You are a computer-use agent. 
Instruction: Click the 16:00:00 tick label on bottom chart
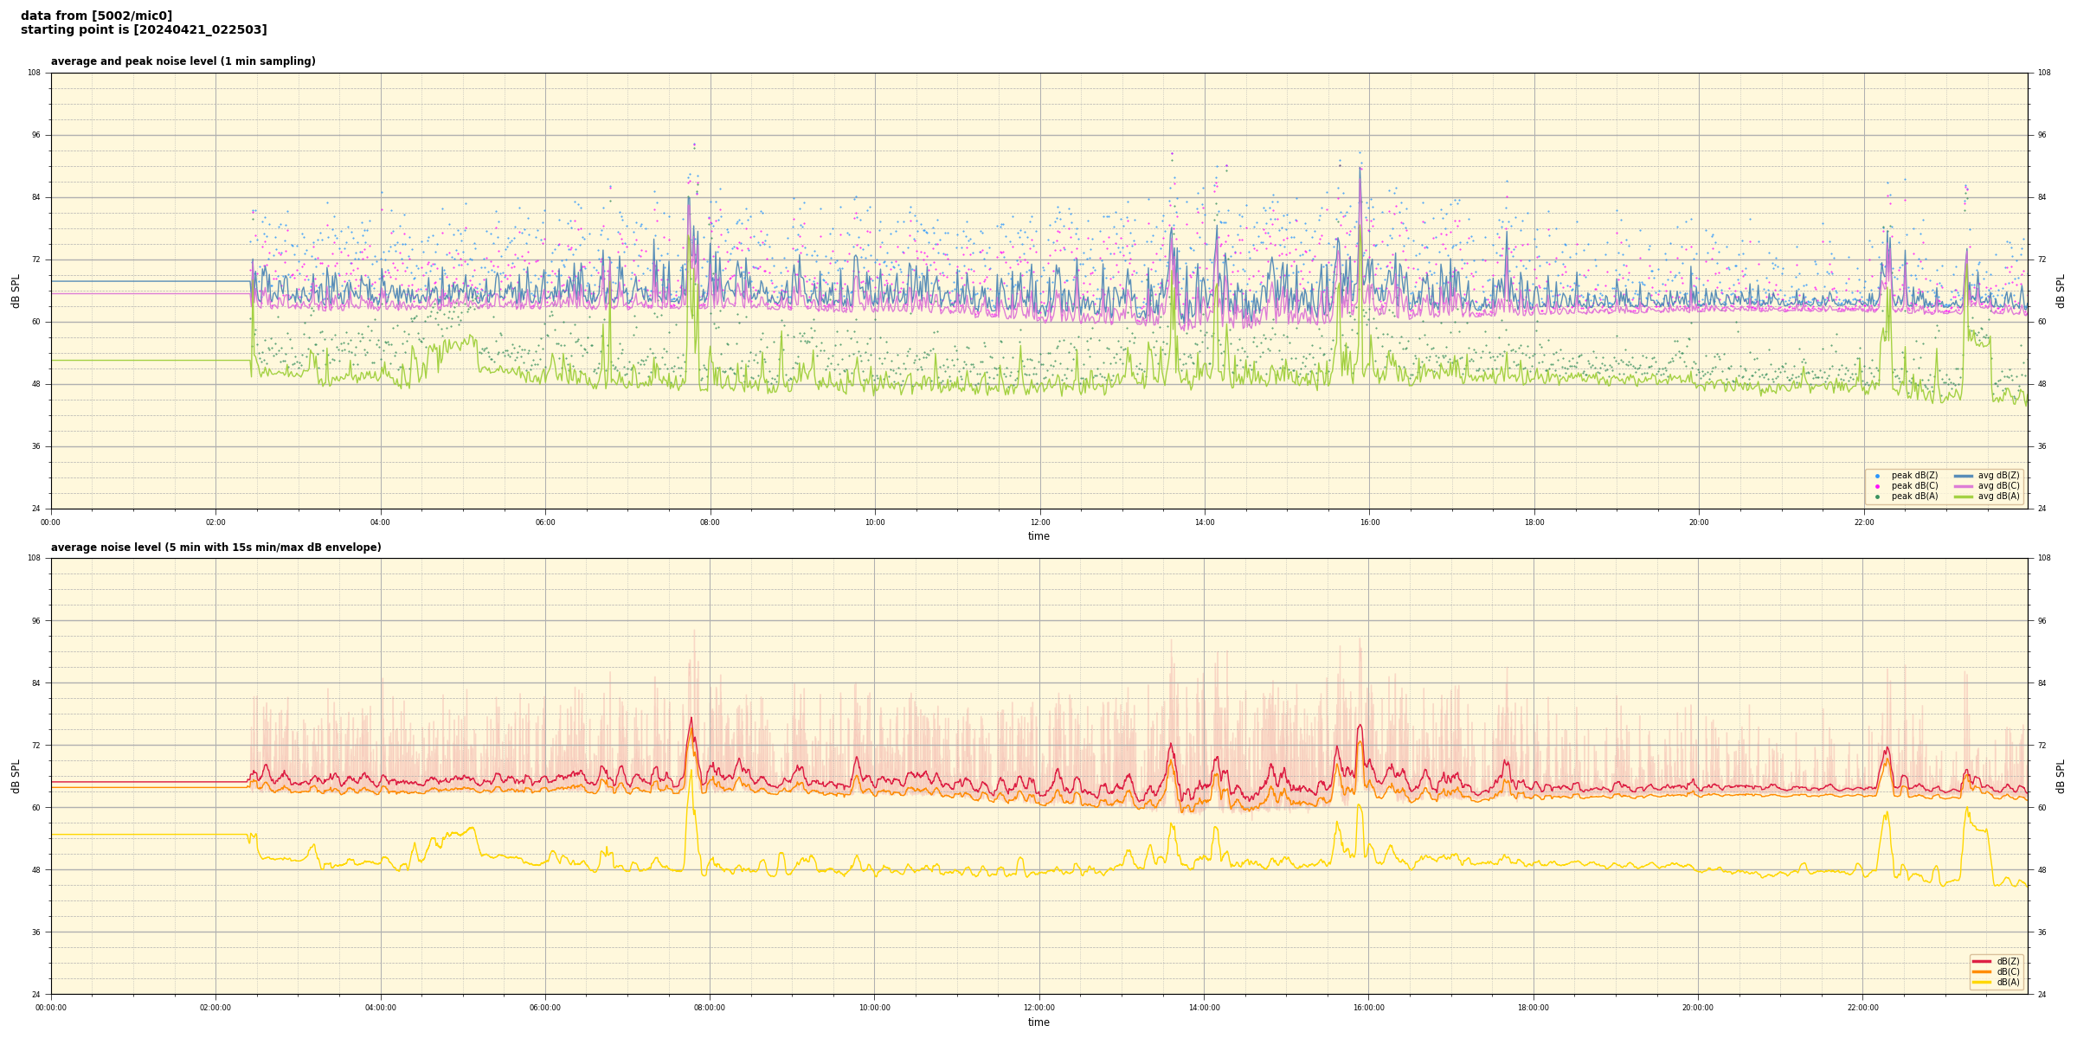point(1368,1008)
